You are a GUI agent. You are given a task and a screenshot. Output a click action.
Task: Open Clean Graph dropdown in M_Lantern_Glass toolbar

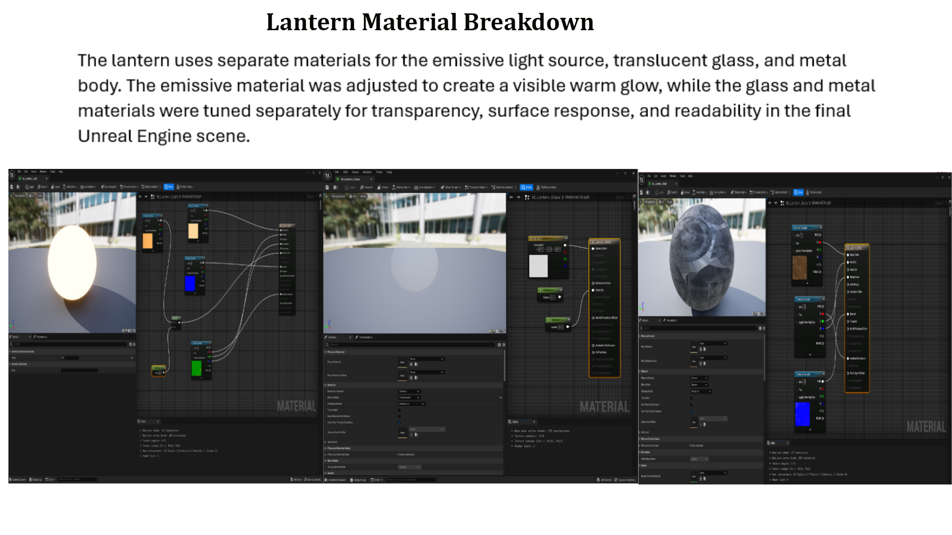click(451, 187)
